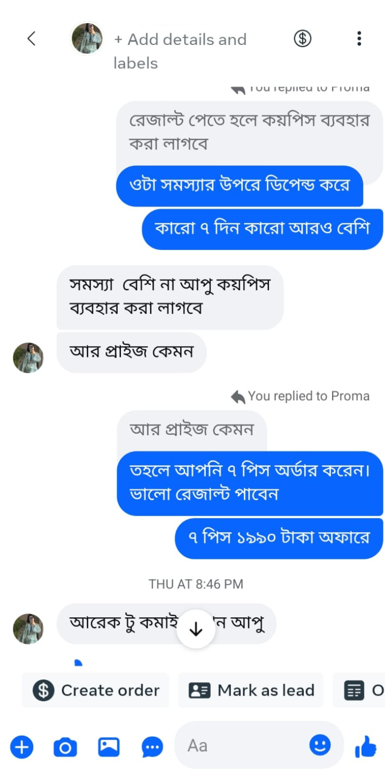Tap the message "আর প্রাইজ কেমন" next to the avatar
385x771 pixels.
pos(132,352)
